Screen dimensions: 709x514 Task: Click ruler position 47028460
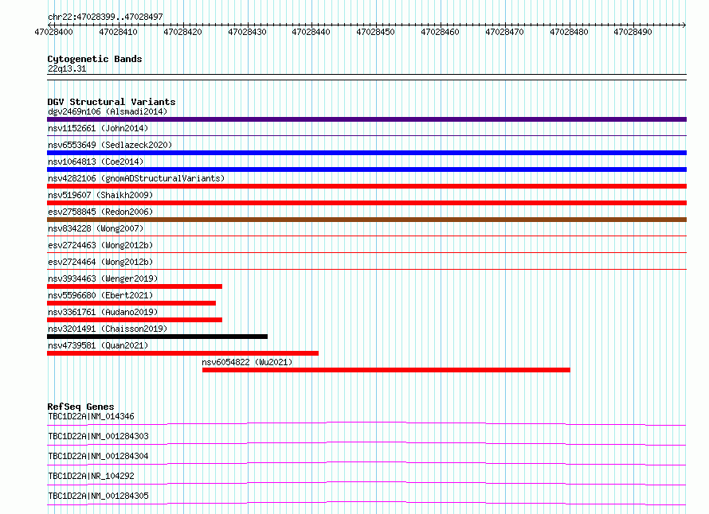click(x=440, y=32)
